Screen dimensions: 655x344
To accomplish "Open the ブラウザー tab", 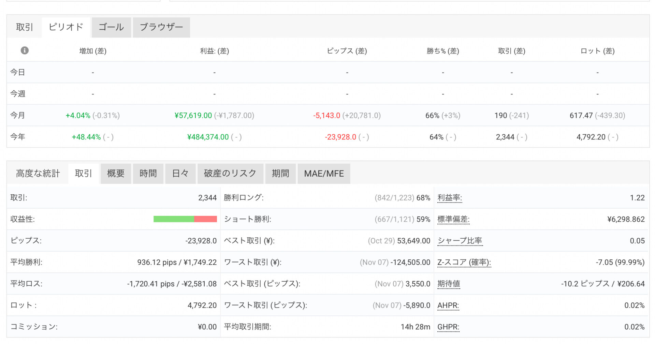I will pos(161,27).
